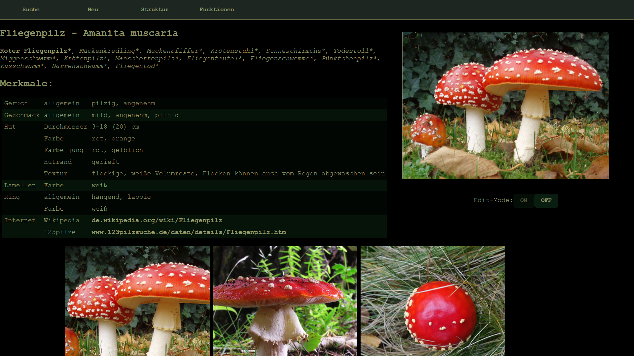The height and width of the screenshot is (356, 634).
Task: Open the 123pilzsuche Fliegenpilz link
Action: [x=189, y=232]
